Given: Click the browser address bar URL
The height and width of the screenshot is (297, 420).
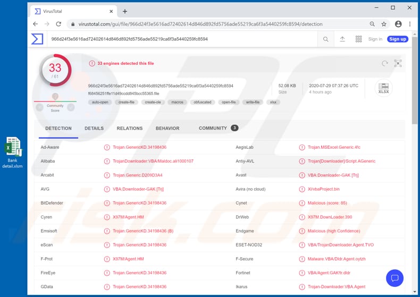Looking at the screenshot, I should point(200,24).
